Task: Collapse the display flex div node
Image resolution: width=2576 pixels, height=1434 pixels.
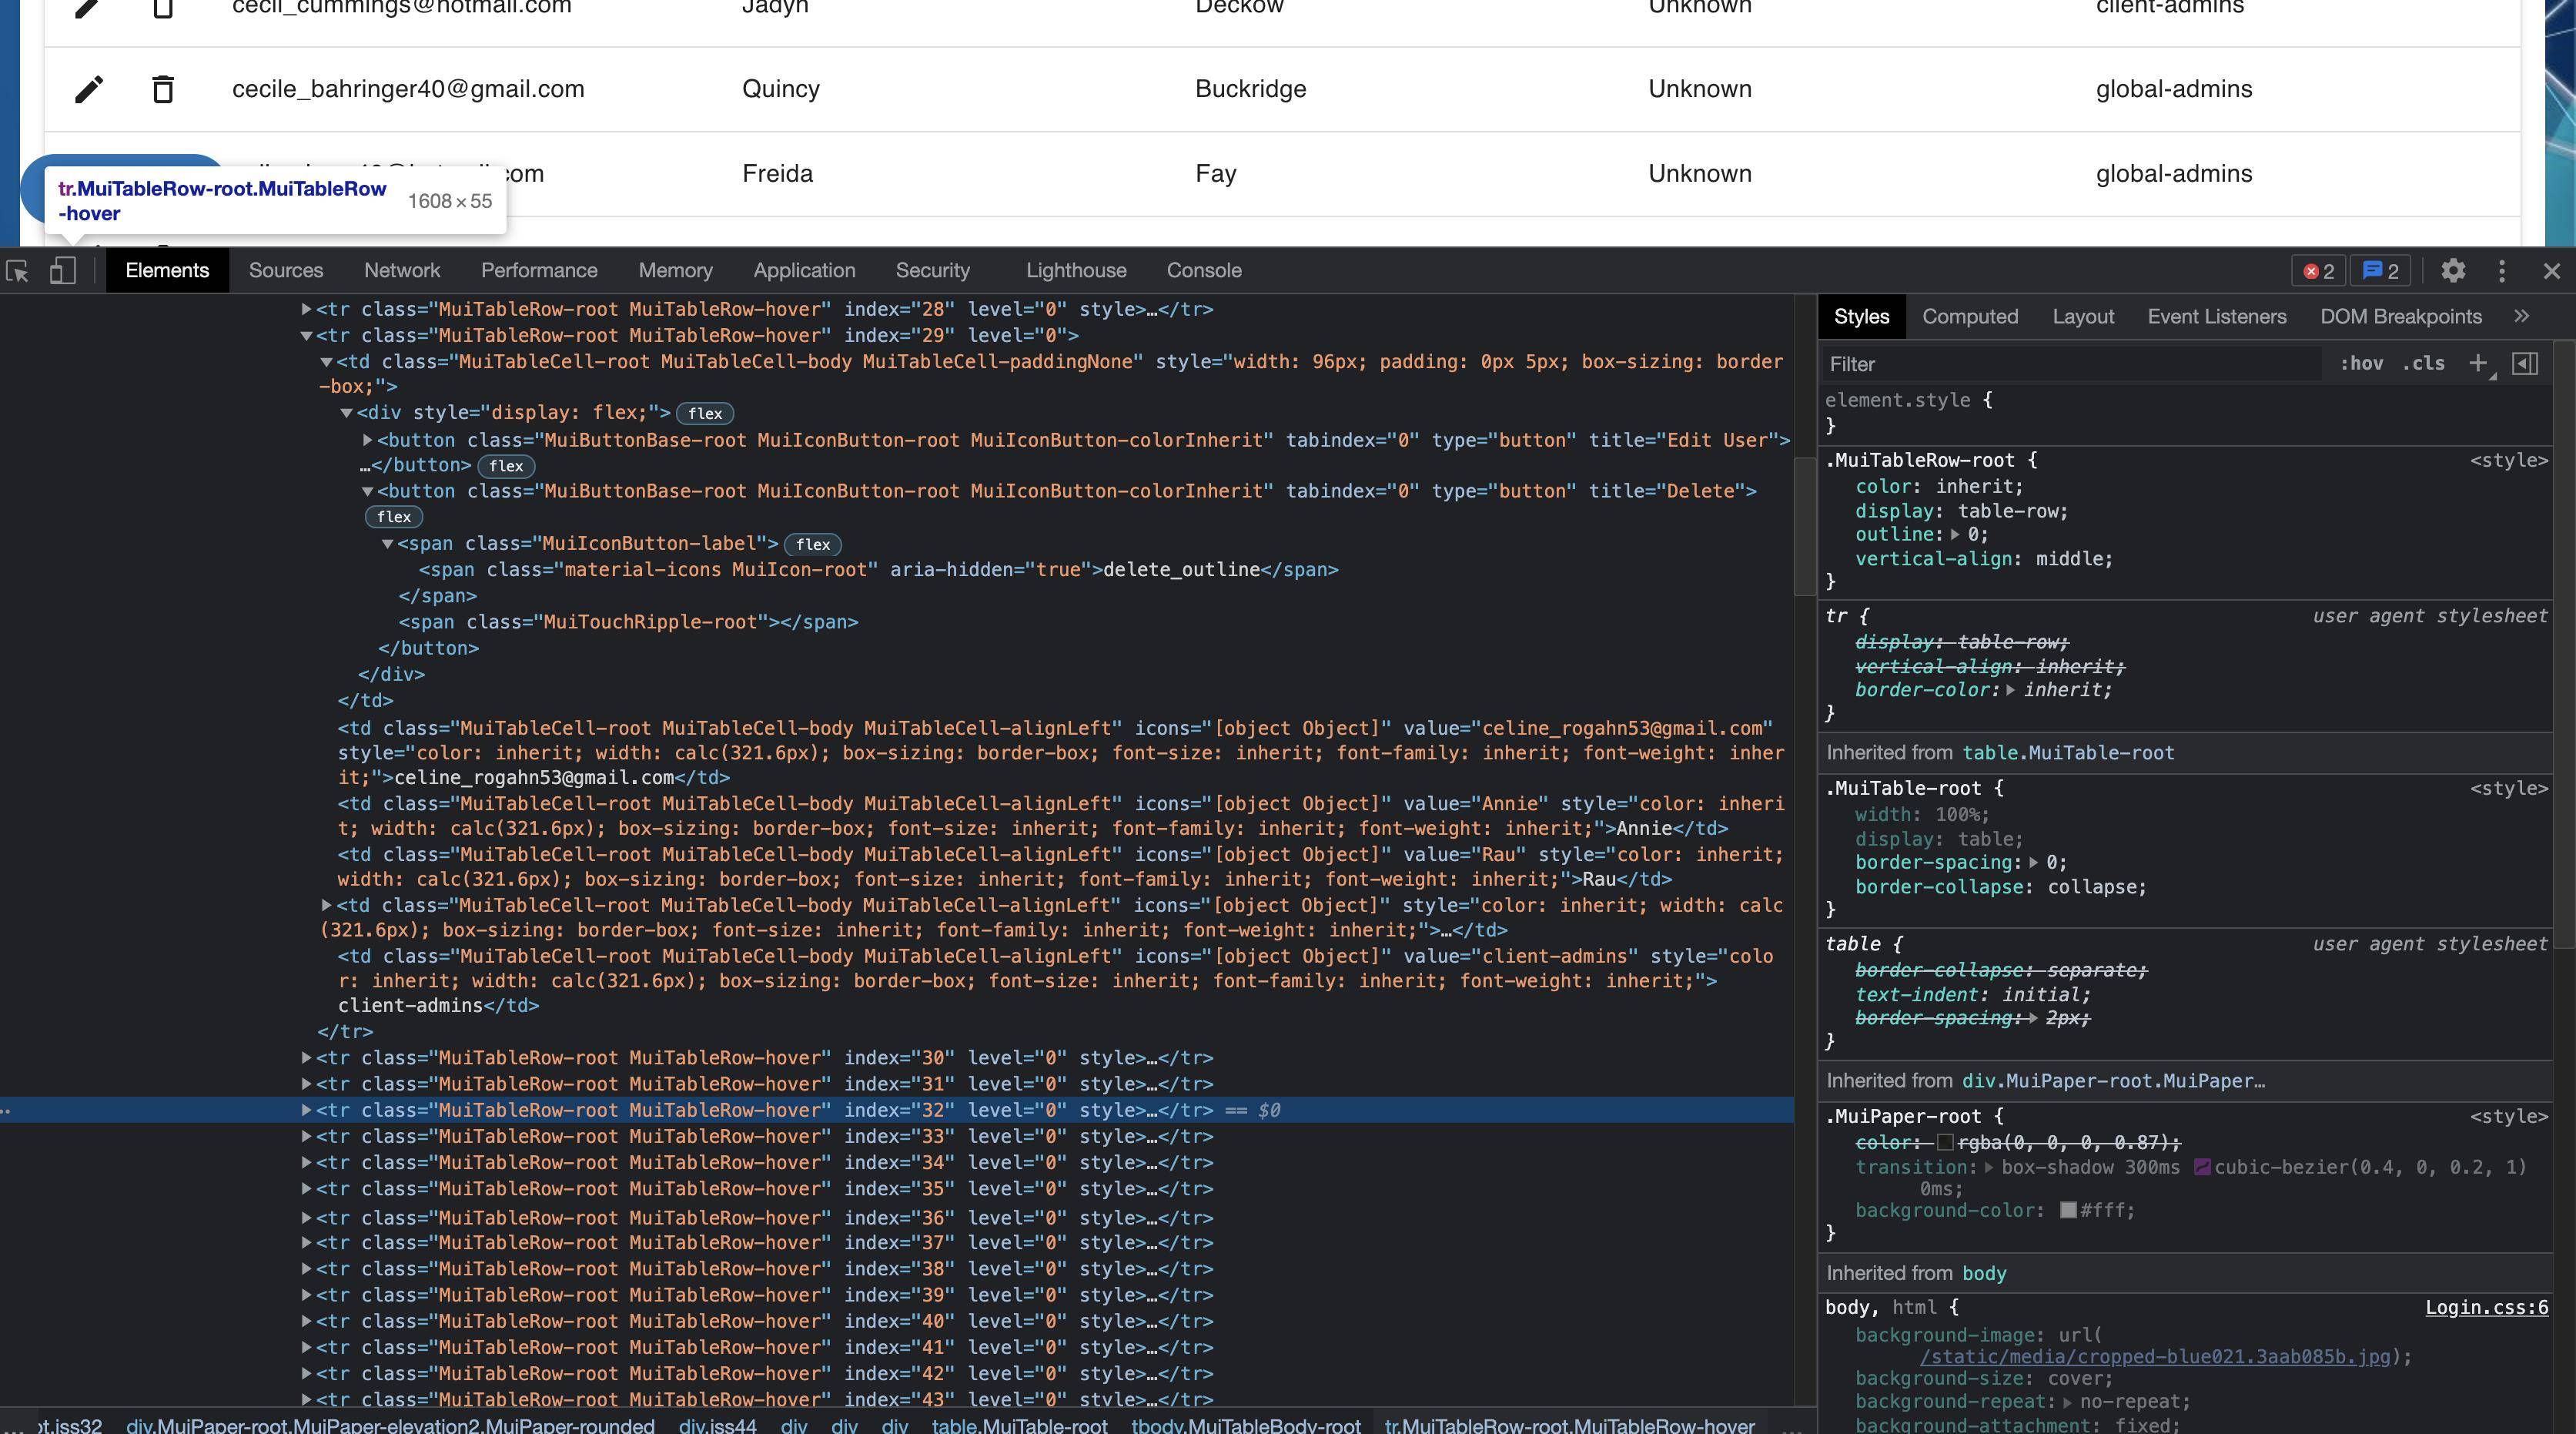Action: pos(347,413)
